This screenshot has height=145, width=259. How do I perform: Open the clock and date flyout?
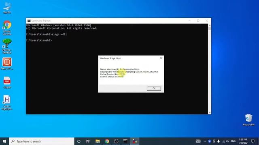(x=243, y=141)
